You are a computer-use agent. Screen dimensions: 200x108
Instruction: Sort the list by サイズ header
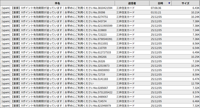pos(186,3)
